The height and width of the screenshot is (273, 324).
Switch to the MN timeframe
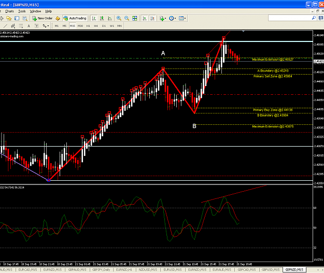(119, 26)
